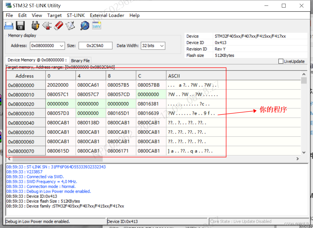The image size is (313, 228).
Task: Click the Flash size value 512KBytes
Action: (225, 55)
